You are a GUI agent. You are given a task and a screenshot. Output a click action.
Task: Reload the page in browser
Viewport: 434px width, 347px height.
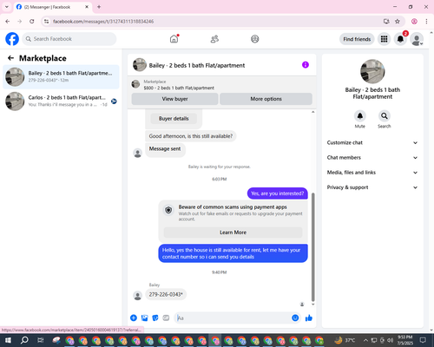tap(32, 22)
